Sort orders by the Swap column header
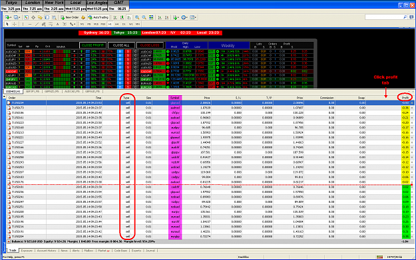Viewport: 416px width, 260px height. pyautogui.click(x=361, y=98)
